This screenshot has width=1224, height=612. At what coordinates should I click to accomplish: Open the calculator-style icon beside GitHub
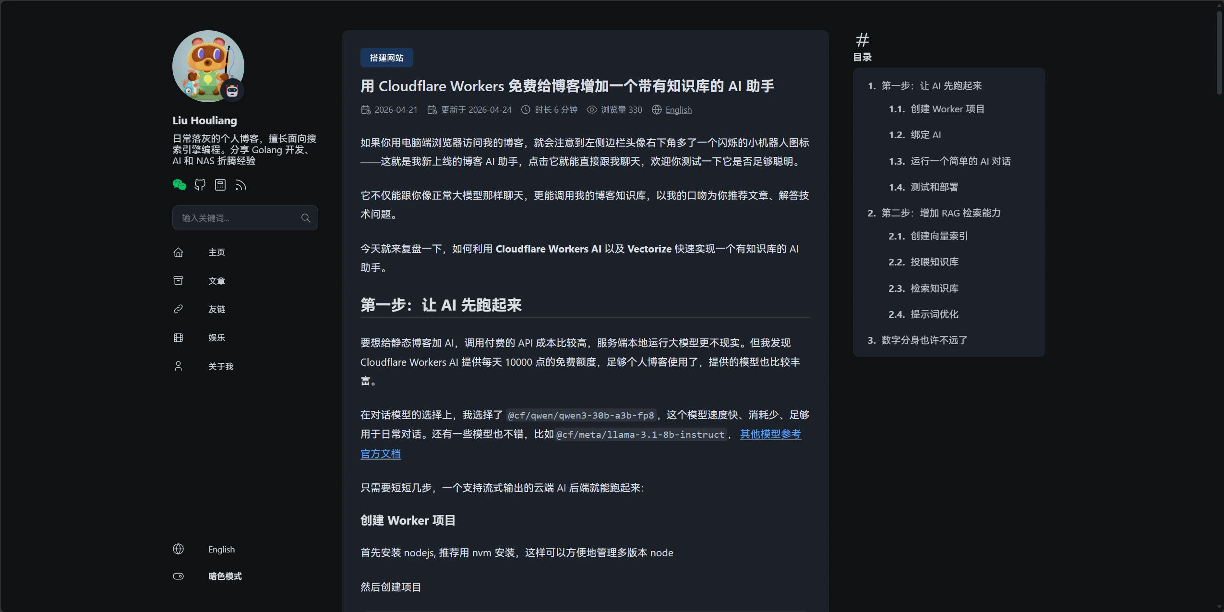[220, 185]
